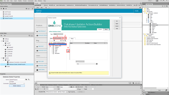Open the dynamic value lightning picker beside Value
The image size is (169, 95).
[97, 64]
